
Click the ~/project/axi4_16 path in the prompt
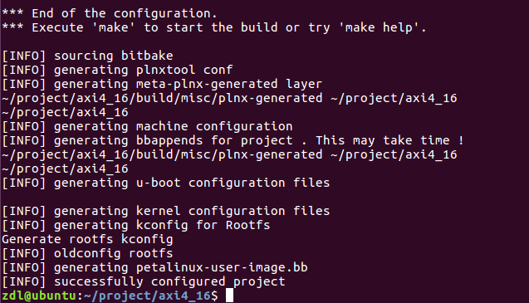(147, 296)
